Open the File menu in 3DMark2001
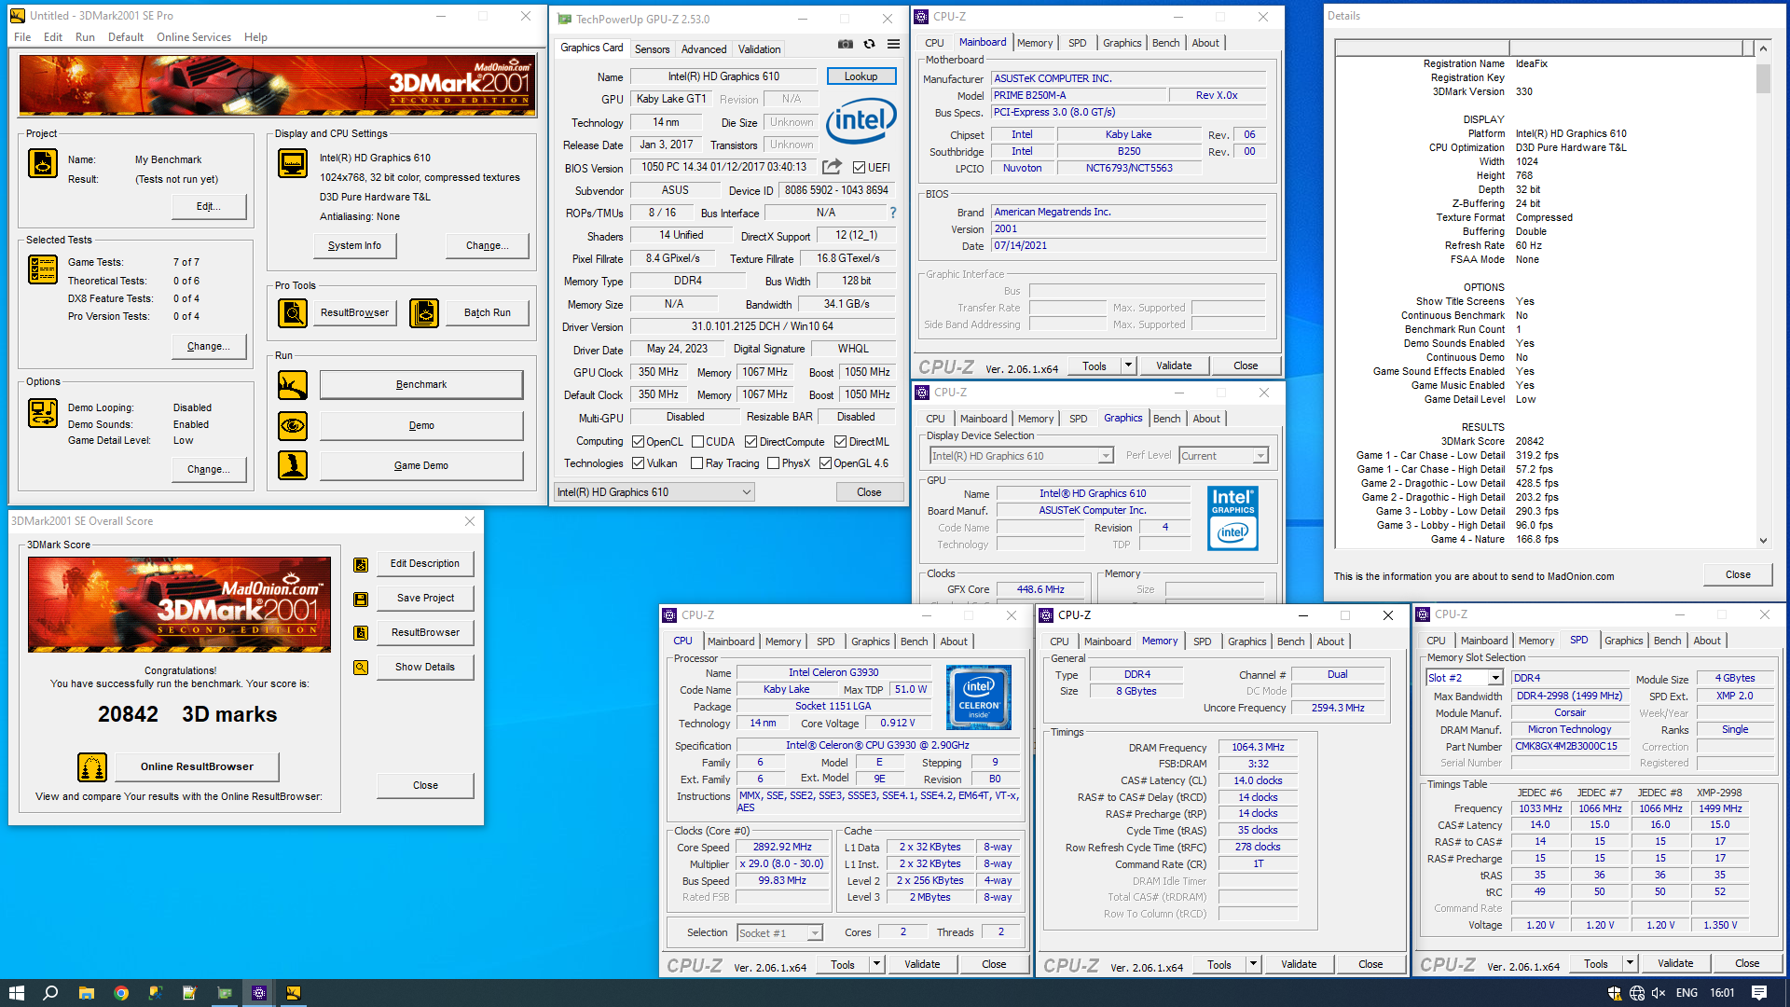The height and width of the screenshot is (1007, 1790). (x=22, y=37)
